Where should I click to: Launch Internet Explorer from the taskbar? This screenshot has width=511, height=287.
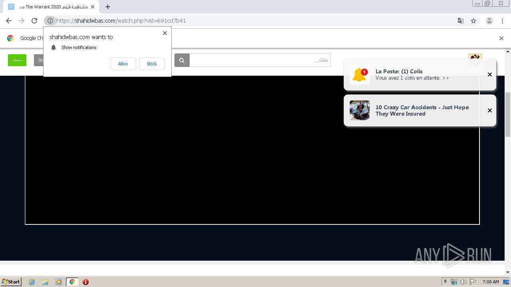[x=32, y=282]
